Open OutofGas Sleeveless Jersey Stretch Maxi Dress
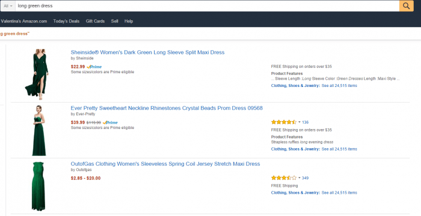Screen dimensions: 421x216 click(165, 164)
